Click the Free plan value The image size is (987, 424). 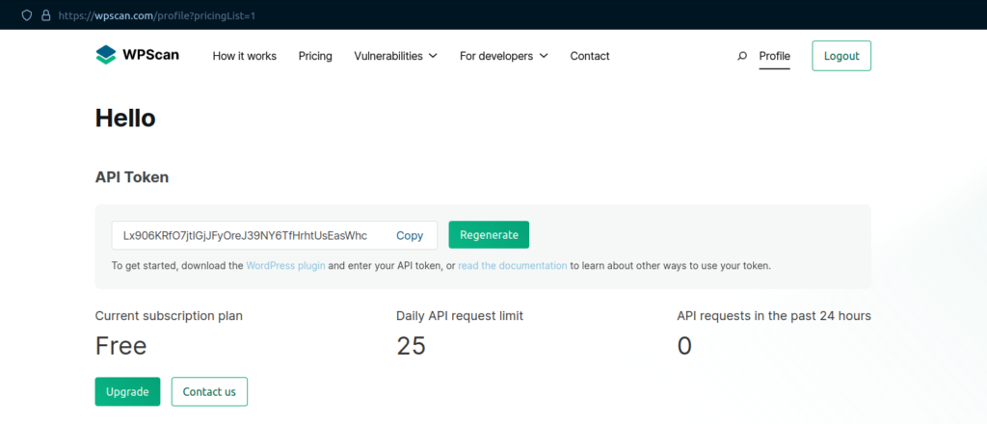tap(120, 346)
